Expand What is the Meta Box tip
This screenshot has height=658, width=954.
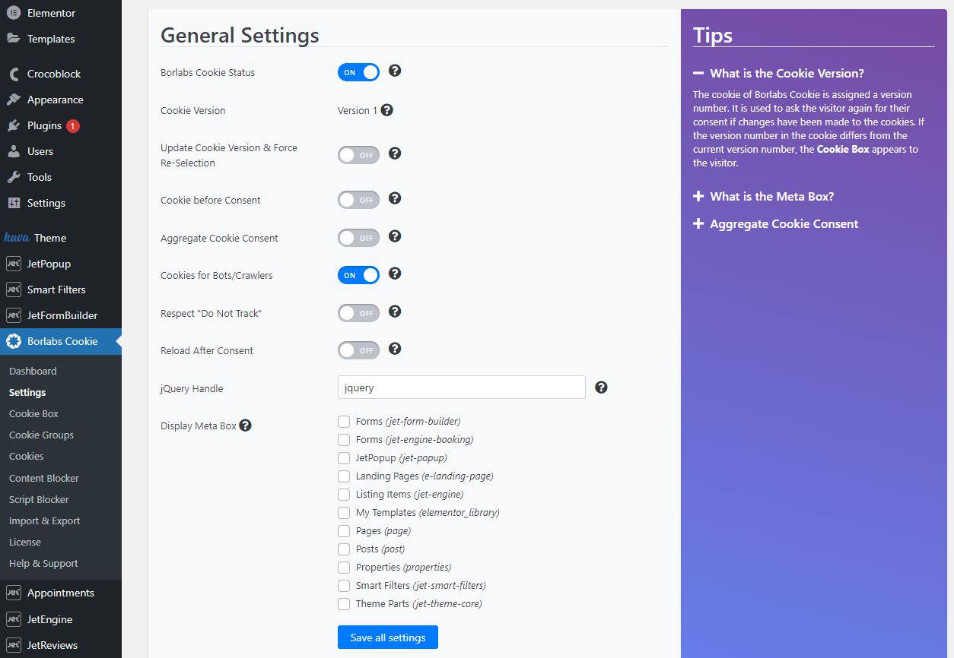764,197
